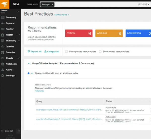
Task: Collapse the additional index recommendation chevron
Action: click(32, 73)
